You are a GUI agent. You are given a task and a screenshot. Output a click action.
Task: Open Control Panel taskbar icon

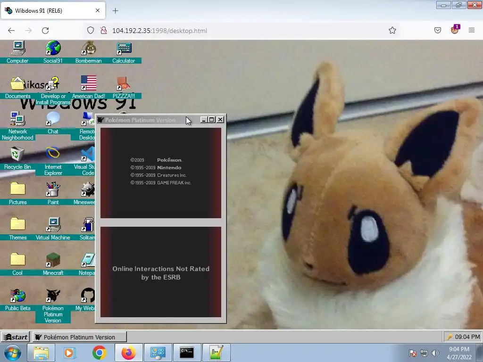[x=158, y=353]
